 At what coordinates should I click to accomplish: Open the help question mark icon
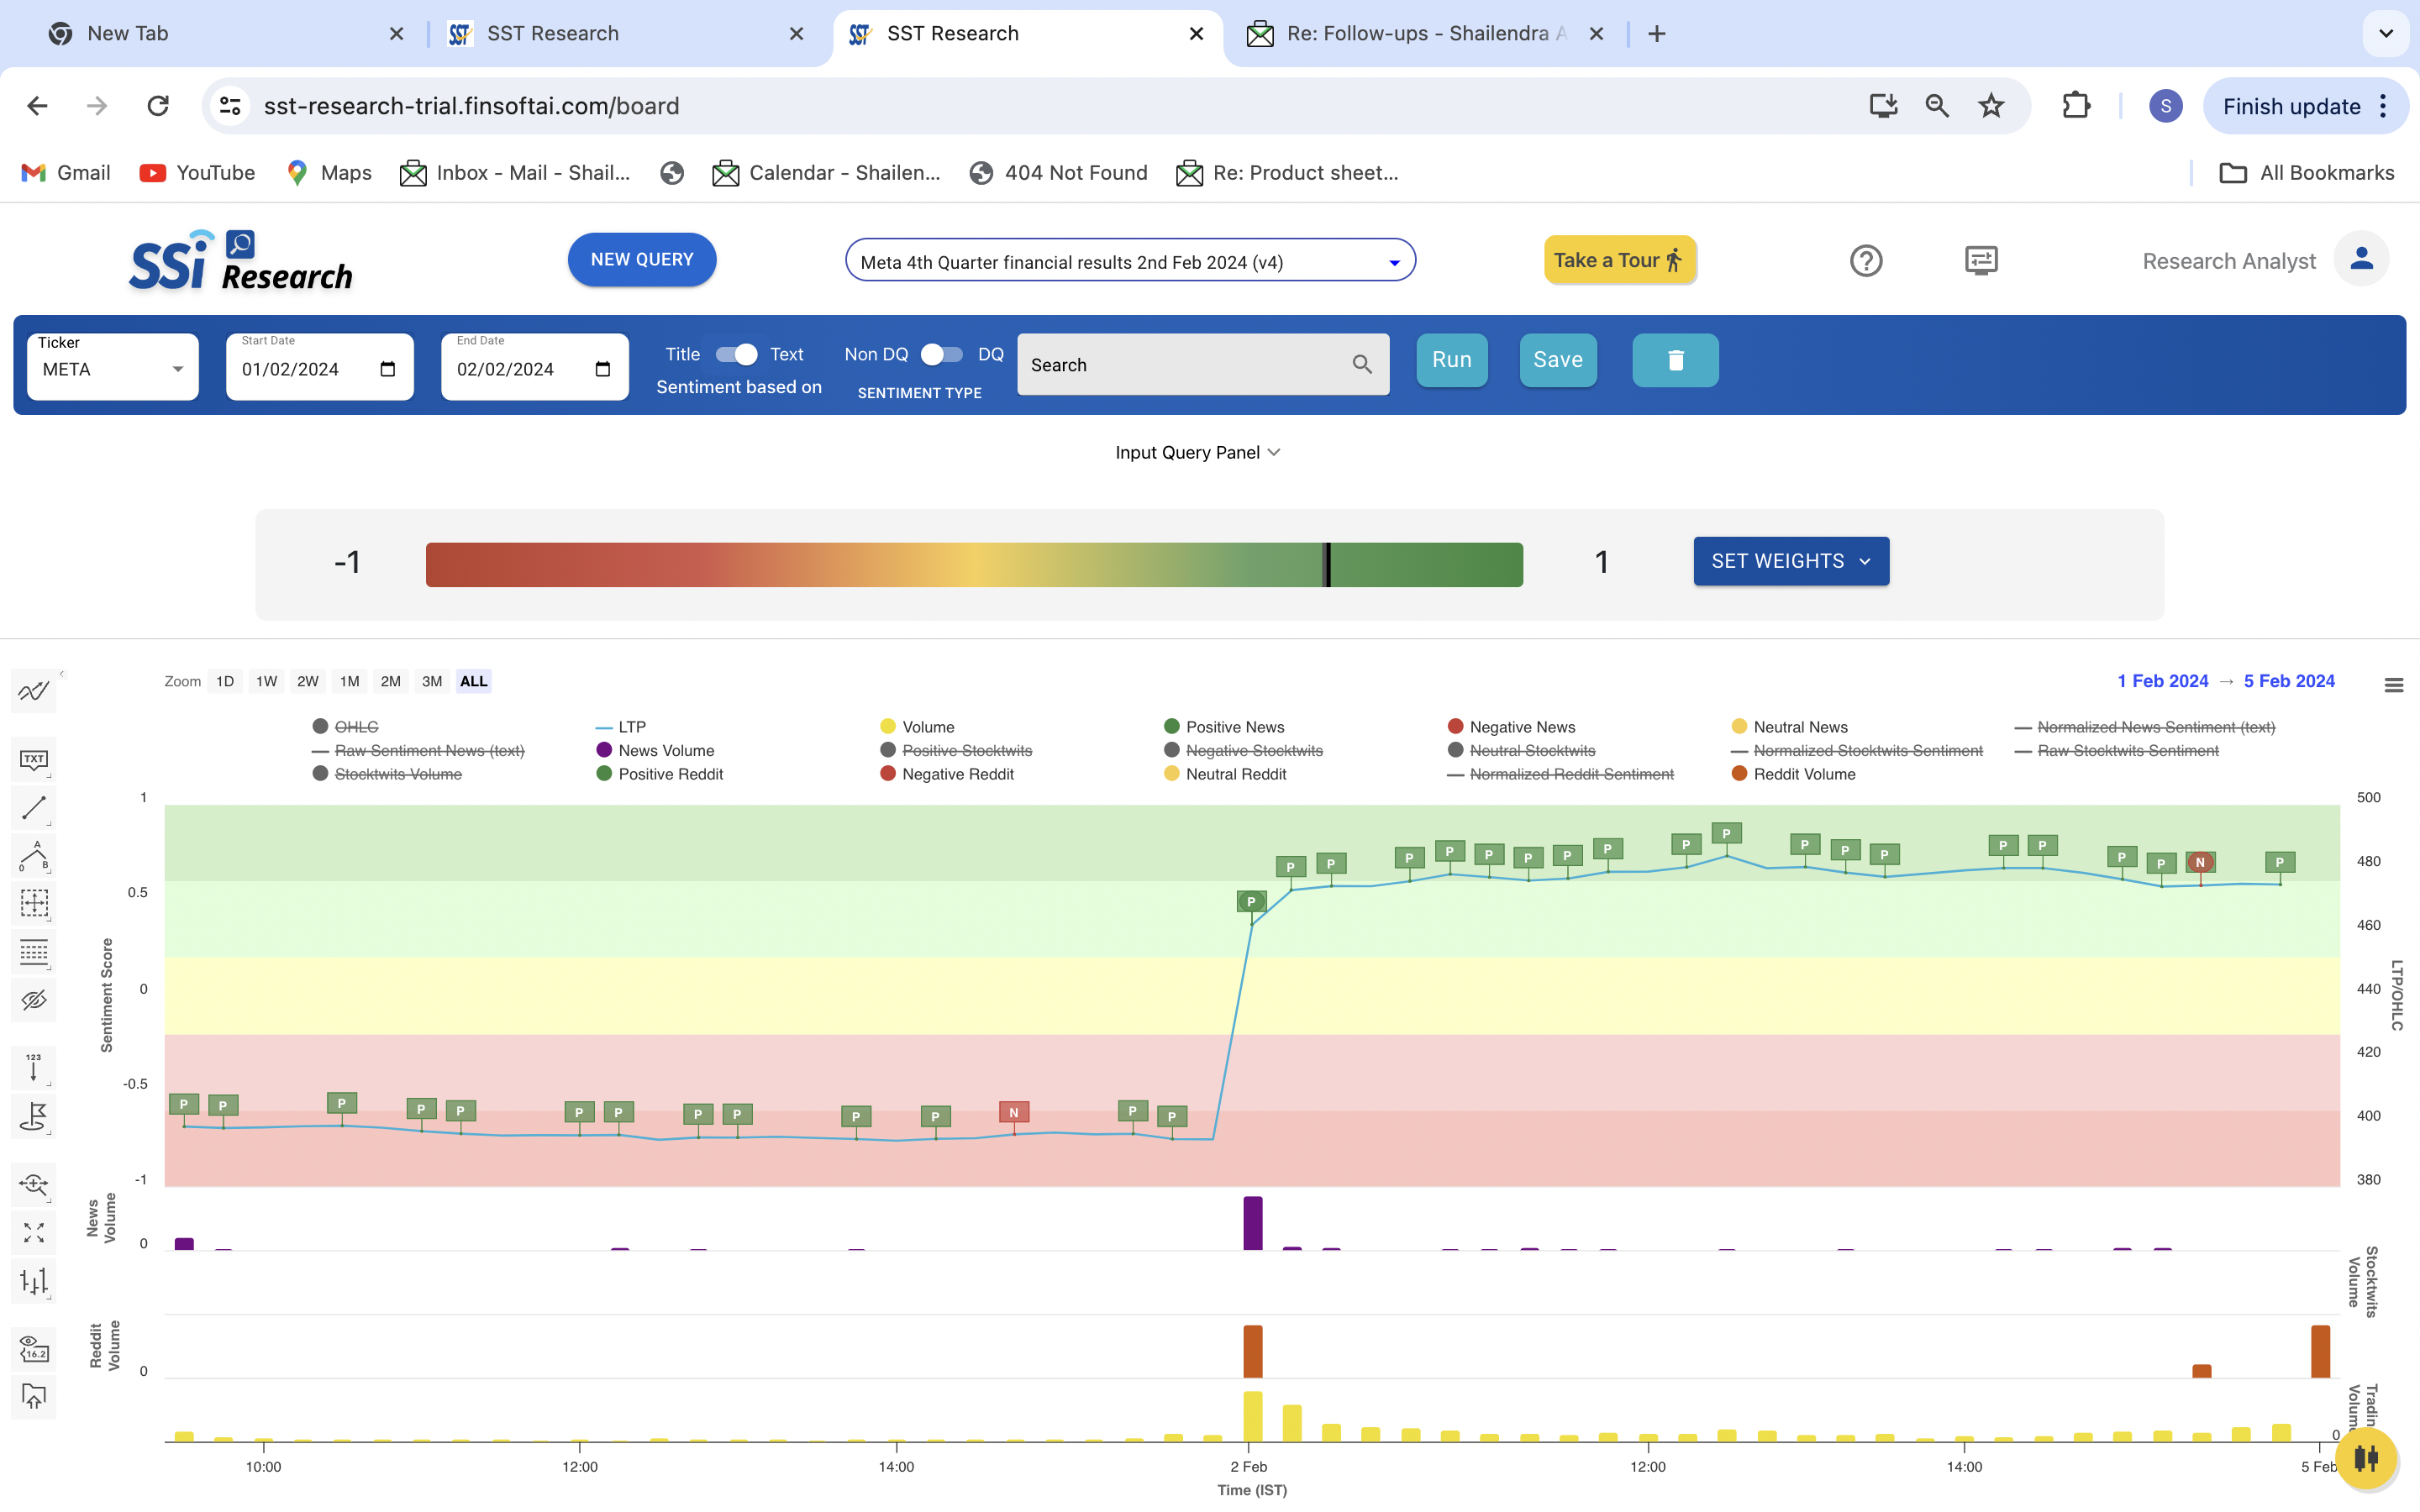pyautogui.click(x=1865, y=261)
